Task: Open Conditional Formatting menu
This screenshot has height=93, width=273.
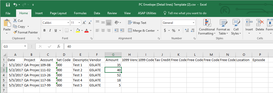Action: (x=207, y=27)
